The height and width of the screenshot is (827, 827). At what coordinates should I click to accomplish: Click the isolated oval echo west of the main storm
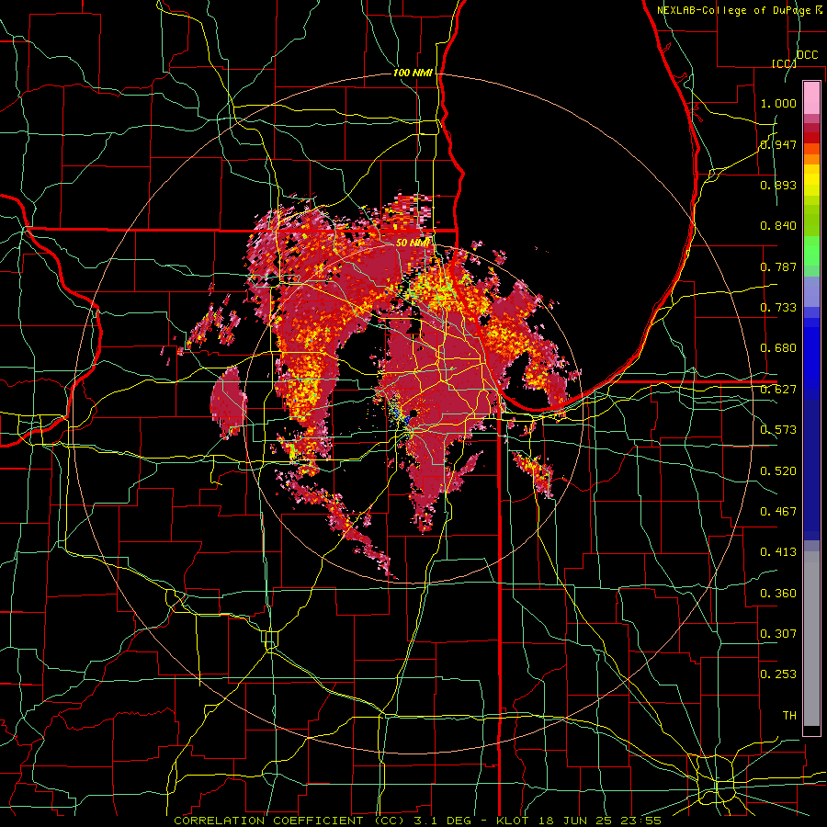tap(229, 402)
